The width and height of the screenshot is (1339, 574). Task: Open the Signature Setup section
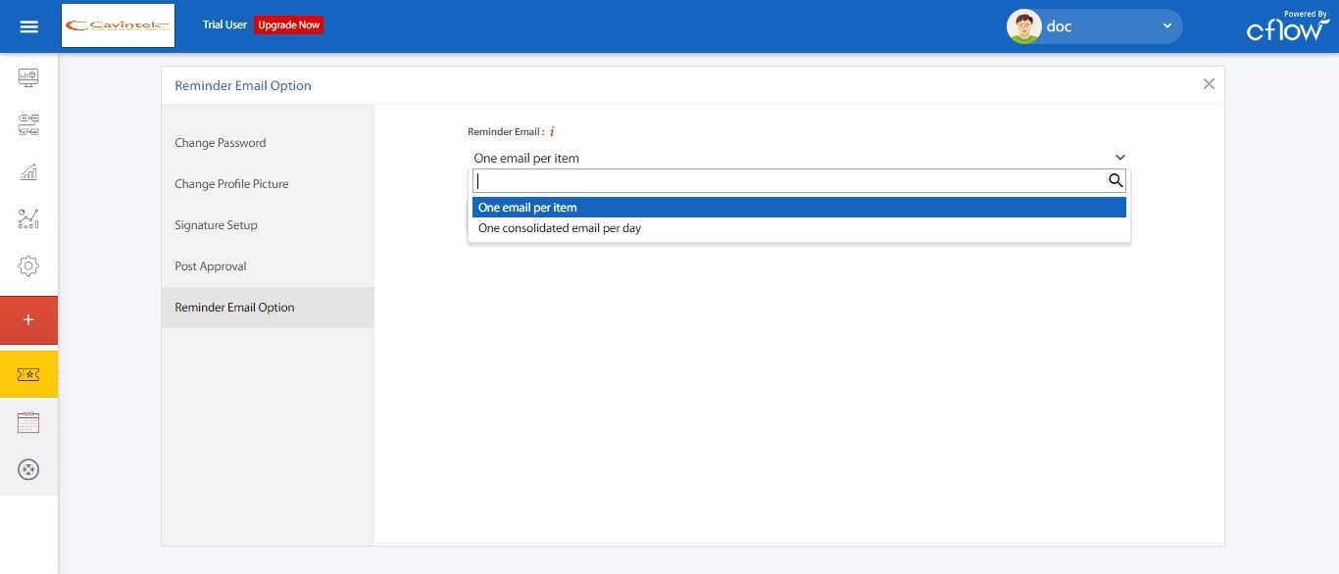click(216, 224)
